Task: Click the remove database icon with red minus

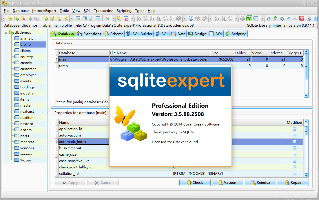Action: pyautogui.click(x=23, y=18)
